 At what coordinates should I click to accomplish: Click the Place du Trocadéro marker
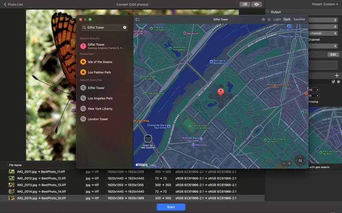pyautogui.click(x=151, y=29)
